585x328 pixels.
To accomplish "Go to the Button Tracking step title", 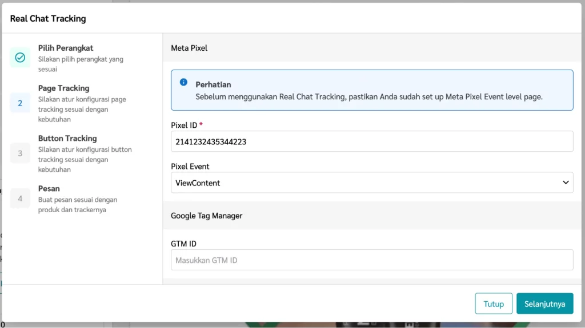I will click(67, 138).
